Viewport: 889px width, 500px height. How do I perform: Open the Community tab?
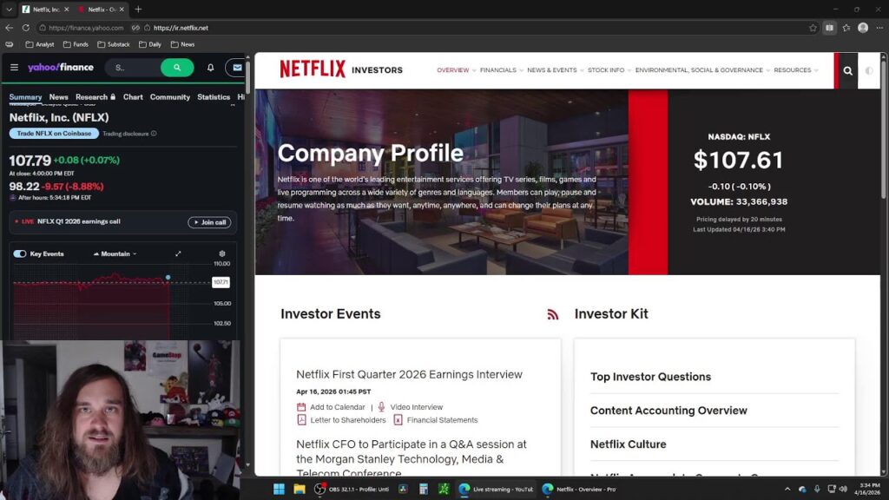point(169,97)
